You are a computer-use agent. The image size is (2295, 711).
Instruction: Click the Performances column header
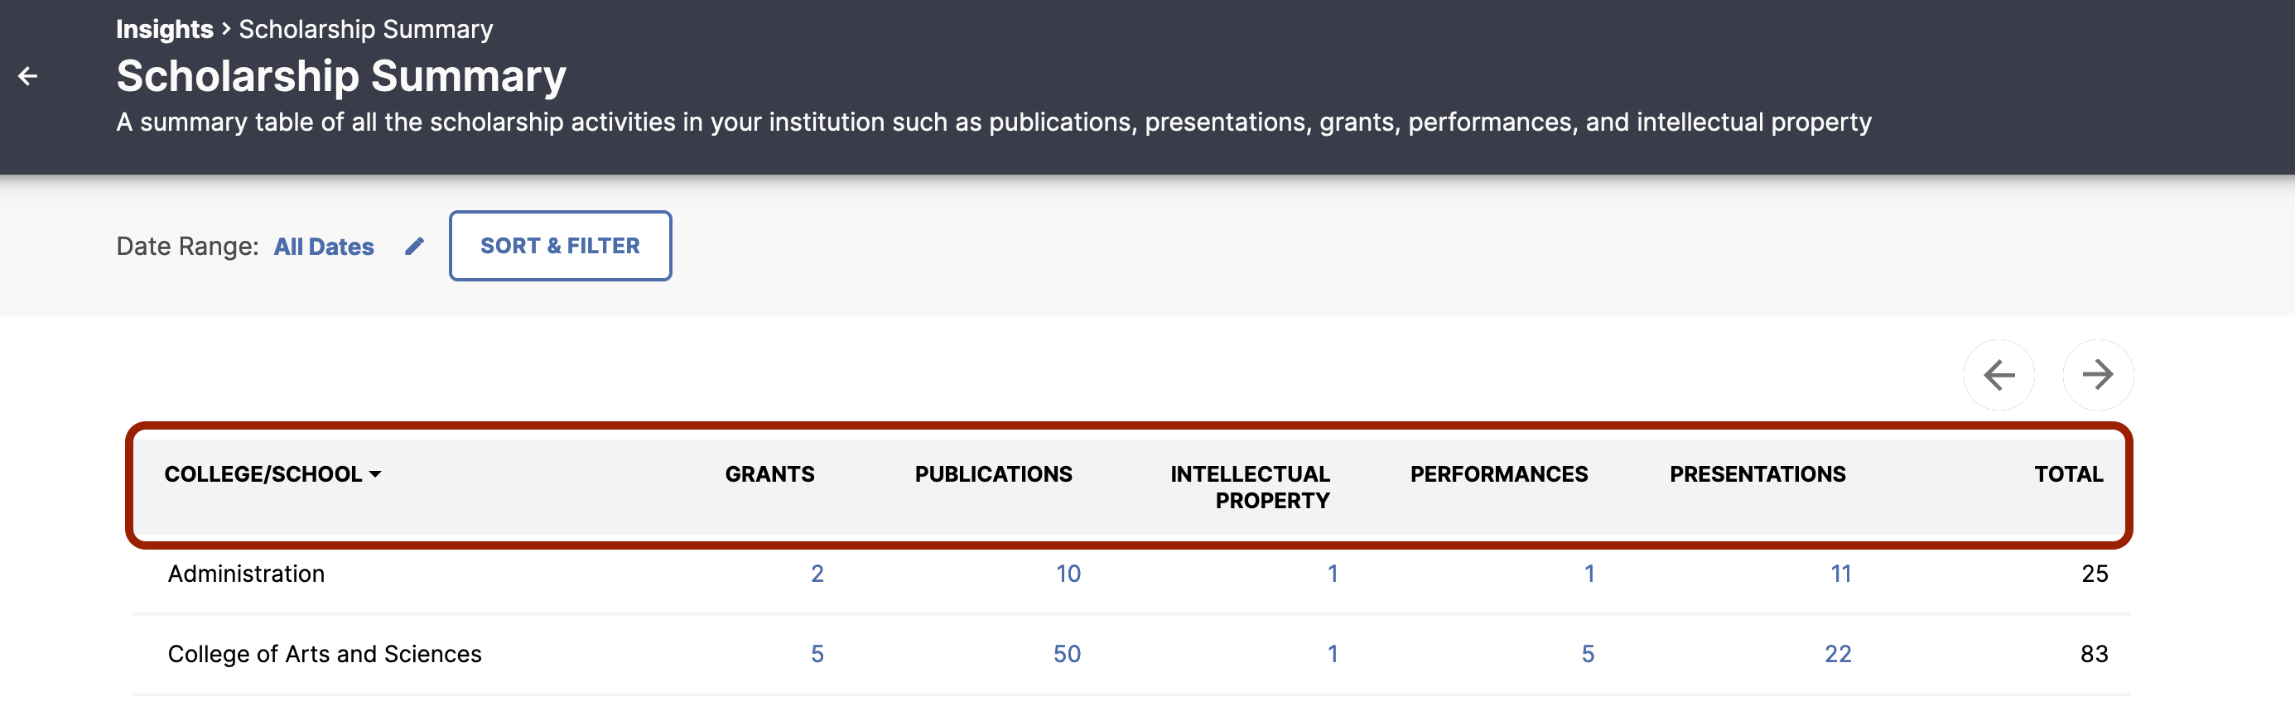tap(1497, 474)
